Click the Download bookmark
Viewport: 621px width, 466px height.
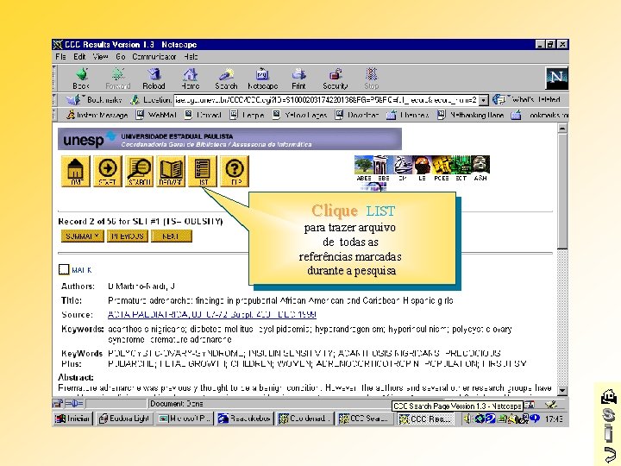click(357, 115)
